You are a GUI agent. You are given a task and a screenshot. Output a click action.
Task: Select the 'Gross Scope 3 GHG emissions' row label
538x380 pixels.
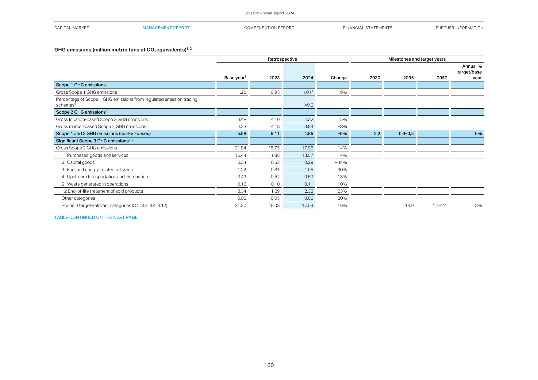(x=86, y=148)
